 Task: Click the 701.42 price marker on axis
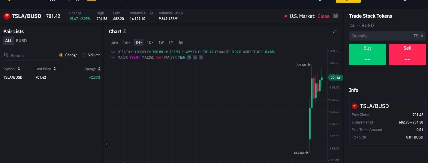[x=335, y=78]
